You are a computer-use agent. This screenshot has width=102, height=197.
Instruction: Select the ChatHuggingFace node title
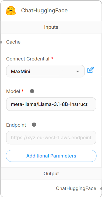pos(44,11)
